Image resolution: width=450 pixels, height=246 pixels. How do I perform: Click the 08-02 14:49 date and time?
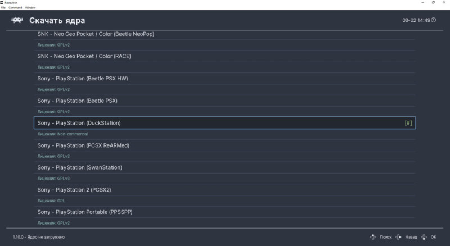[416, 20]
